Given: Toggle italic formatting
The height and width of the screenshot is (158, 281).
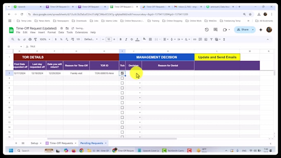Looking at the screenshot, I should coord(126,39).
